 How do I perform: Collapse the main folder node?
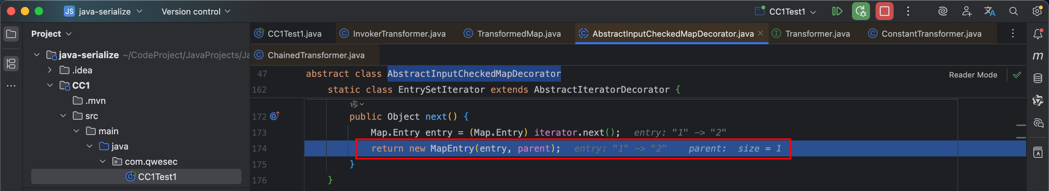(76, 131)
